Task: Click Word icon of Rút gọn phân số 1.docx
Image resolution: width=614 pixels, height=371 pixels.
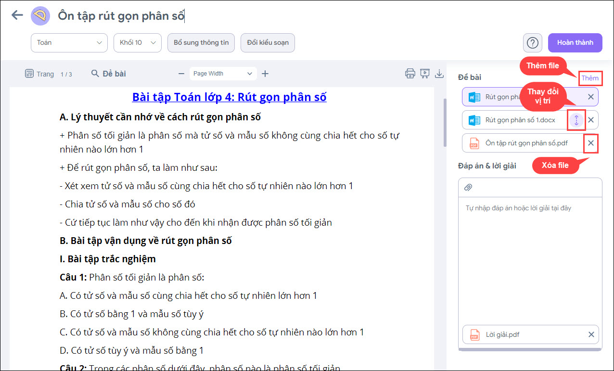Action: pos(474,120)
